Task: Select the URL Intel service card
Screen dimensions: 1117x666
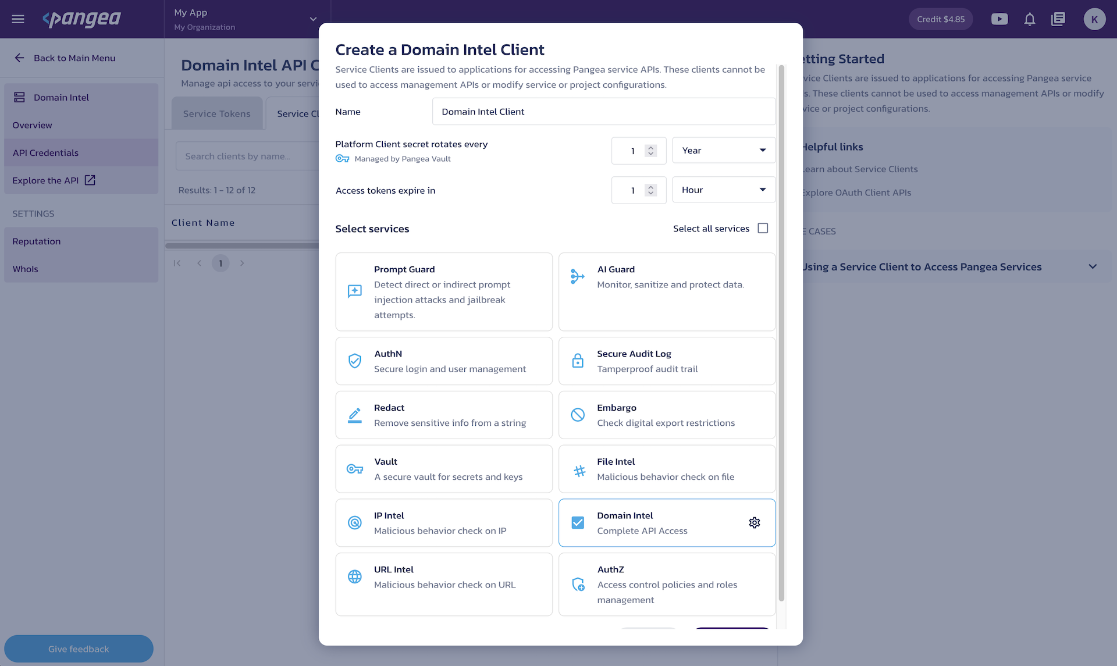Action: [444, 585]
